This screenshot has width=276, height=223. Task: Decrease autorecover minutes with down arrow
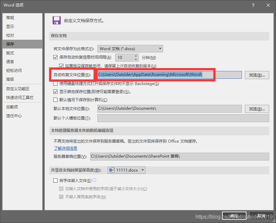(136, 59)
